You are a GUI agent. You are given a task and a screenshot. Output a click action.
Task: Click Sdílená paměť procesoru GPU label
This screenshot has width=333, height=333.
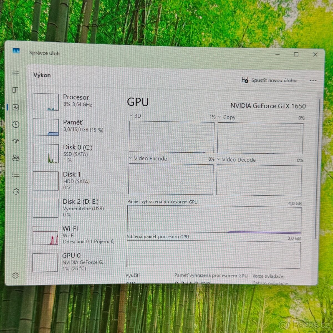point(158,237)
